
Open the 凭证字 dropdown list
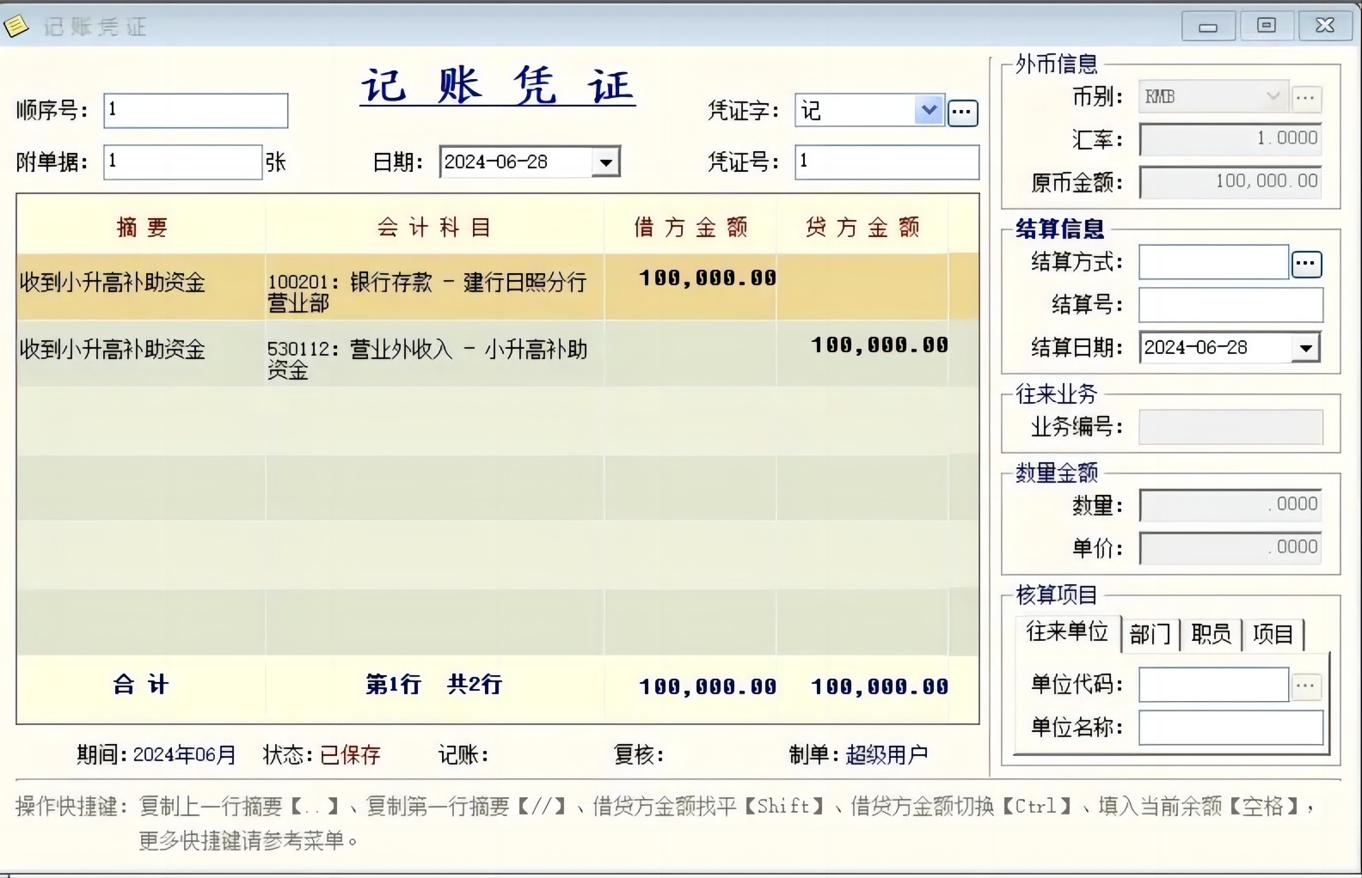[929, 111]
